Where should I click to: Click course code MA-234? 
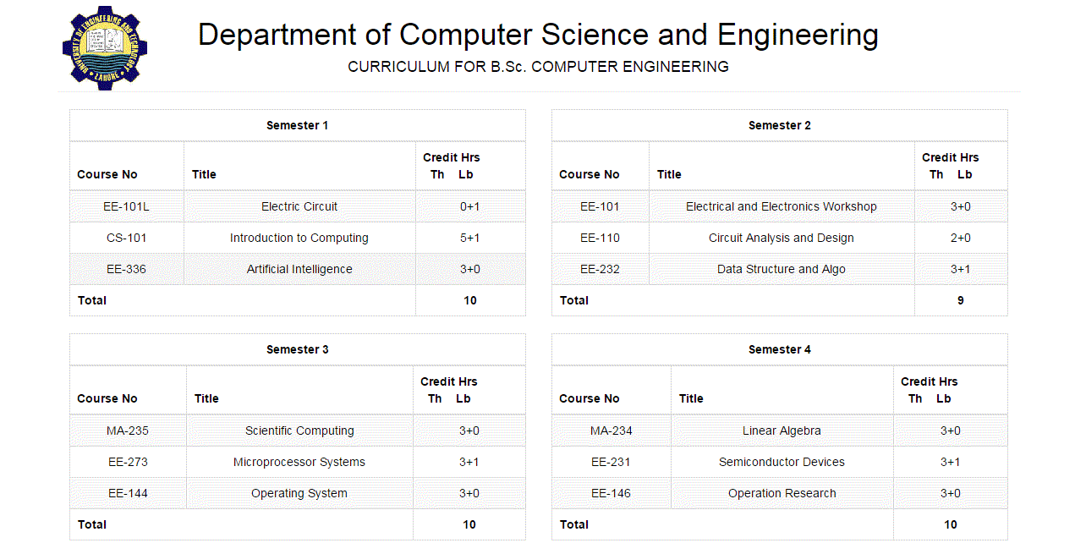tap(611, 431)
